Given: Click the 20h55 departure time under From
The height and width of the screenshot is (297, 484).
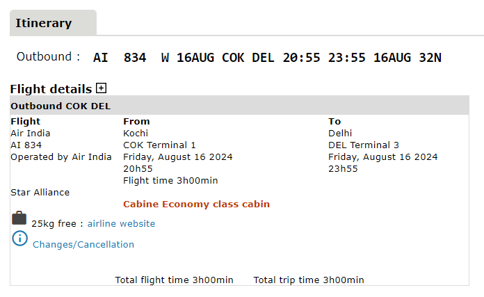Looking at the screenshot, I should click(x=138, y=168).
